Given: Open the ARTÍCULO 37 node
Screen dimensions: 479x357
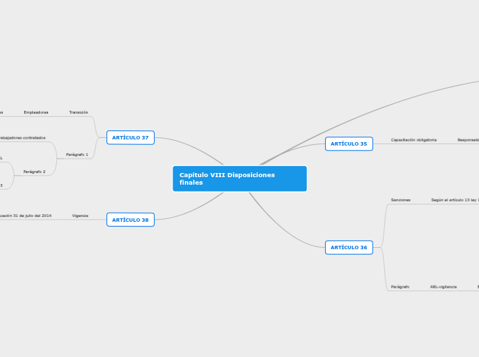Looking at the screenshot, I should (130, 137).
